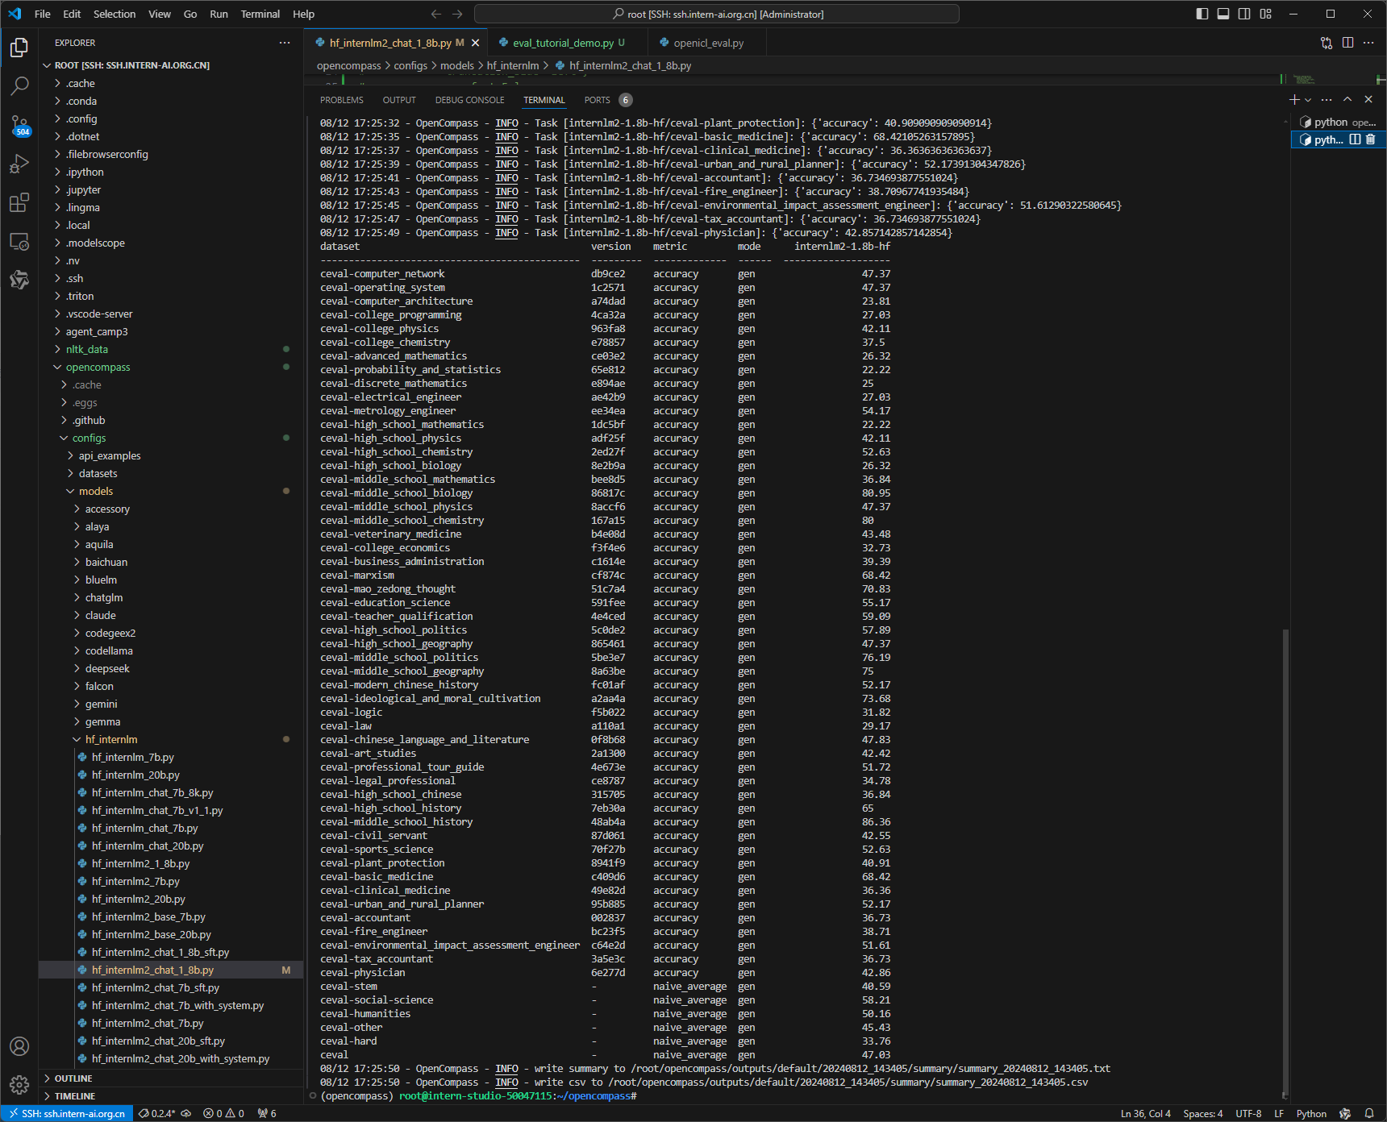1387x1122 pixels.
Task: Change Spaces: 4 indentation setting
Action: coord(1202,1113)
